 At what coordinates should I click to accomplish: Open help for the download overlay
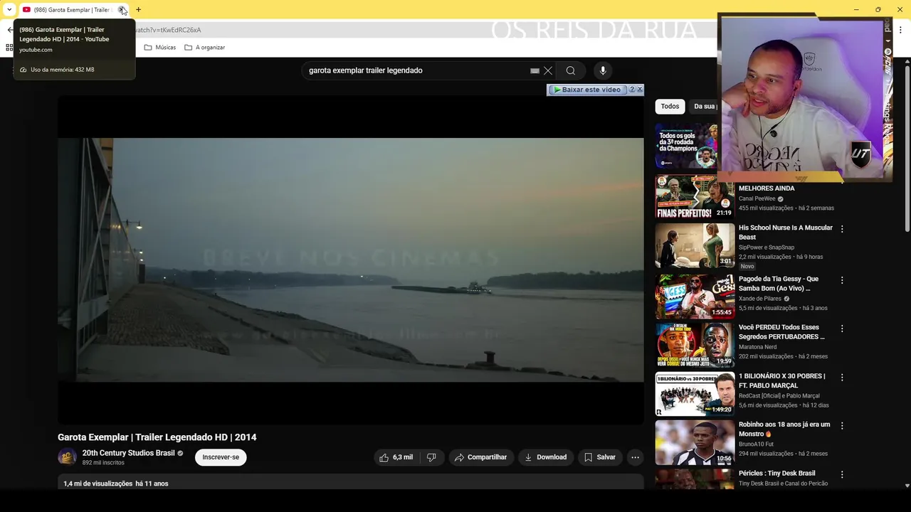coord(632,90)
